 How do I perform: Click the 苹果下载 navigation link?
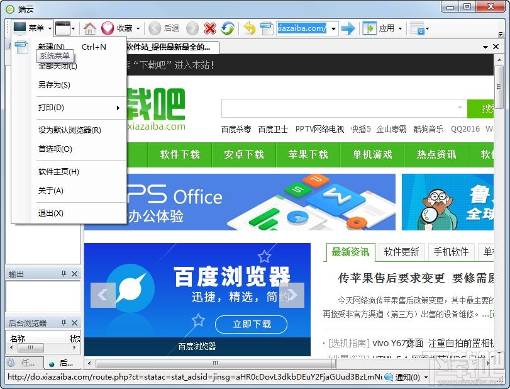308,154
